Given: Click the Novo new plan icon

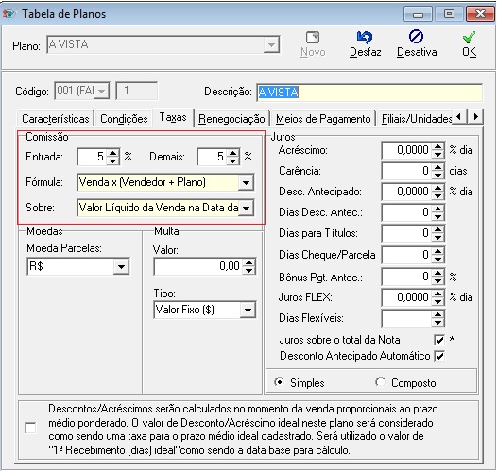Looking at the screenshot, I should point(313,38).
